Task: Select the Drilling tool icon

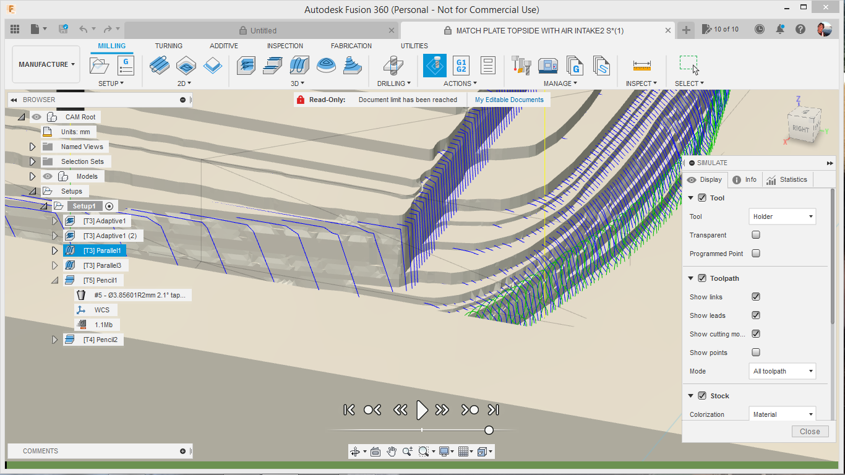Action: tap(392, 66)
